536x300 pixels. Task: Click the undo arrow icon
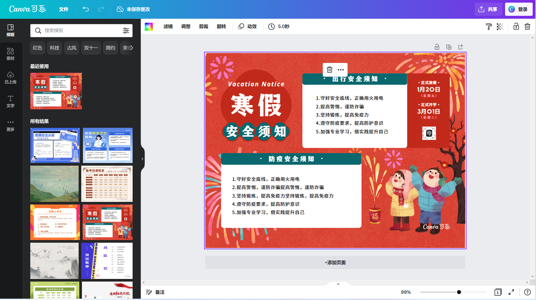[86, 9]
